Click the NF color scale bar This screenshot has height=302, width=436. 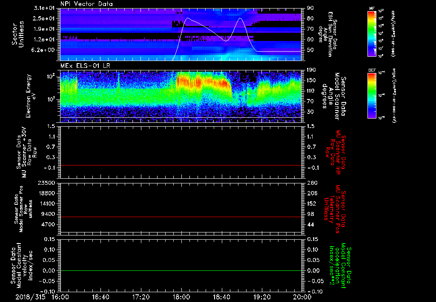pos(372,34)
